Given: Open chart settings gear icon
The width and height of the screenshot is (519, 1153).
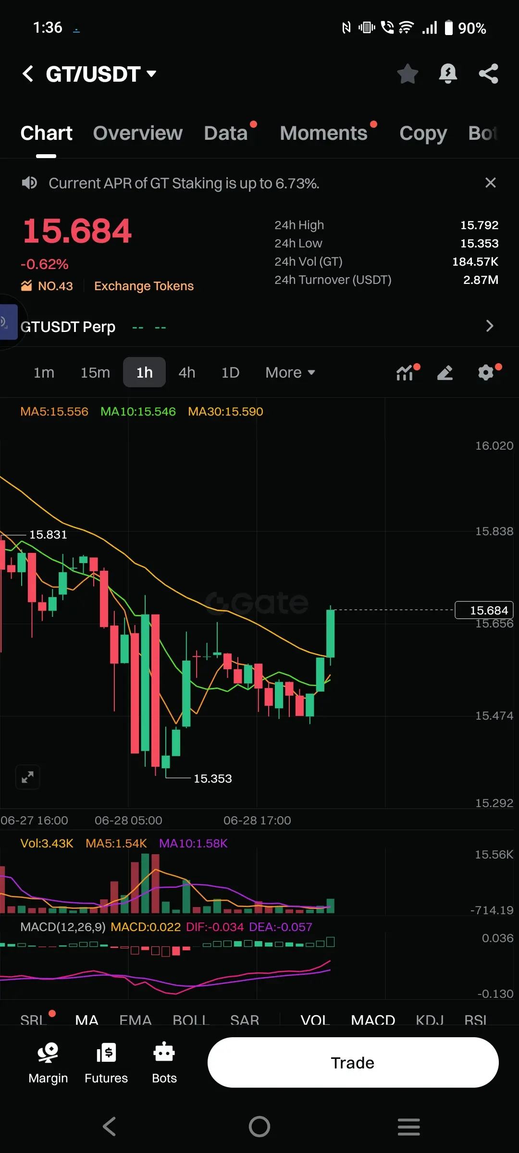Looking at the screenshot, I should tap(486, 372).
